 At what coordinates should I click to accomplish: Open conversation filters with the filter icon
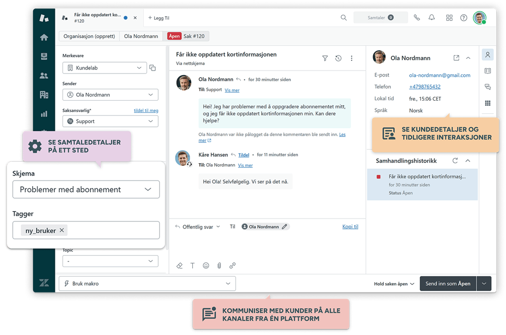tap(325, 58)
